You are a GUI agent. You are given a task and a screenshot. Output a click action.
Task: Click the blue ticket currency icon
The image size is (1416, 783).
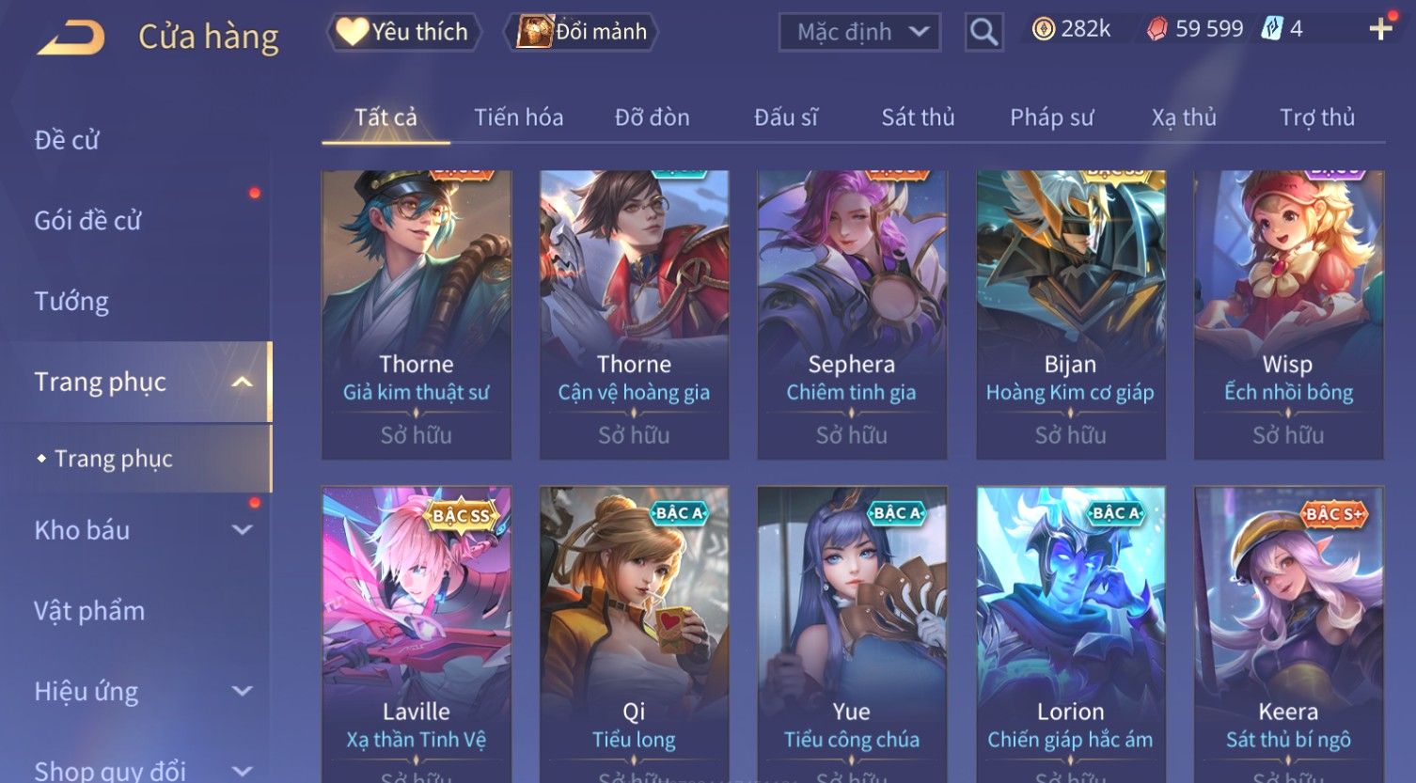coord(1271,29)
